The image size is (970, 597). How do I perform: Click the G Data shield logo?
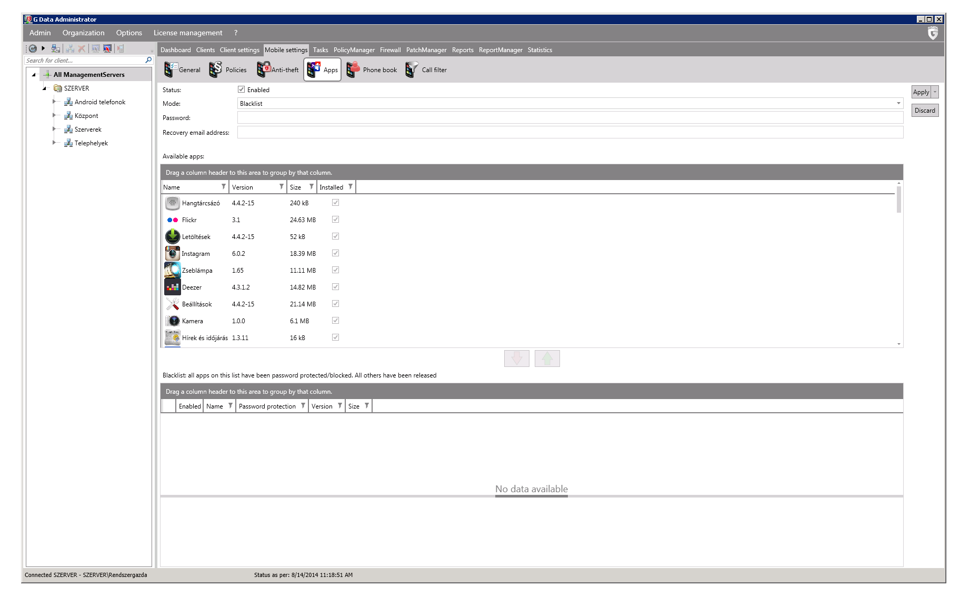[933, 33]
